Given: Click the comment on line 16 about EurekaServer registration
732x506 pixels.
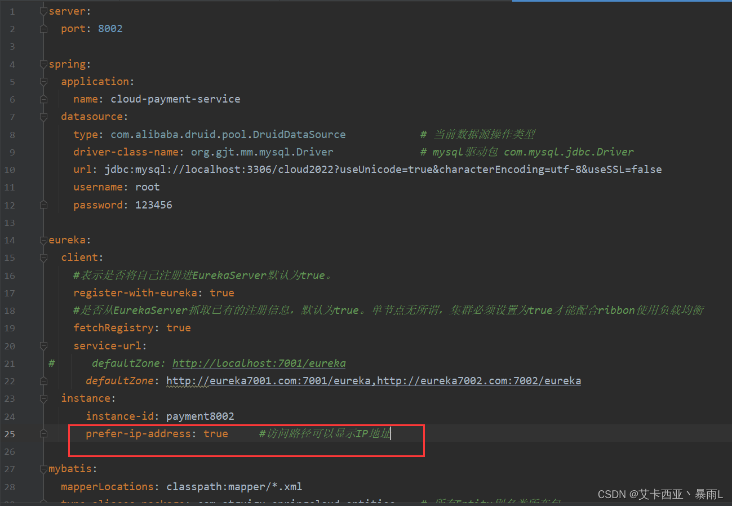Looking at the screenshot, I should tap(203, 275).
